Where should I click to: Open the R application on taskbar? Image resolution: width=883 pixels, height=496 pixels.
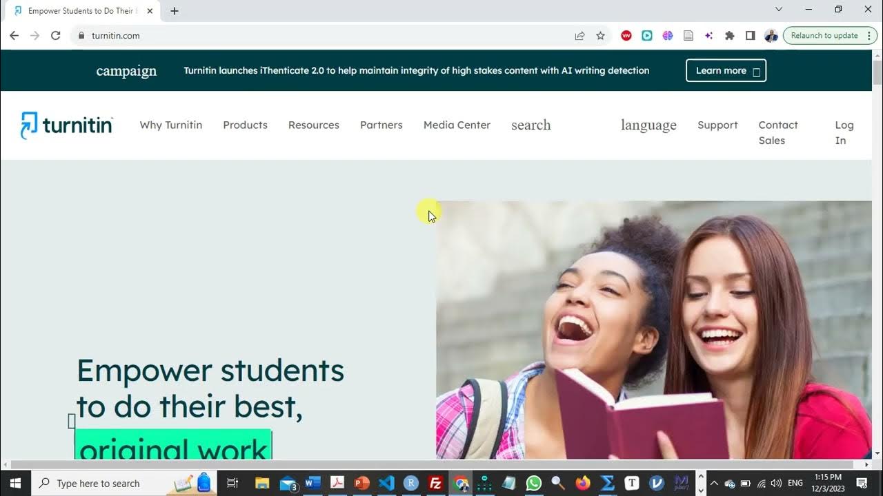(411, 483)
